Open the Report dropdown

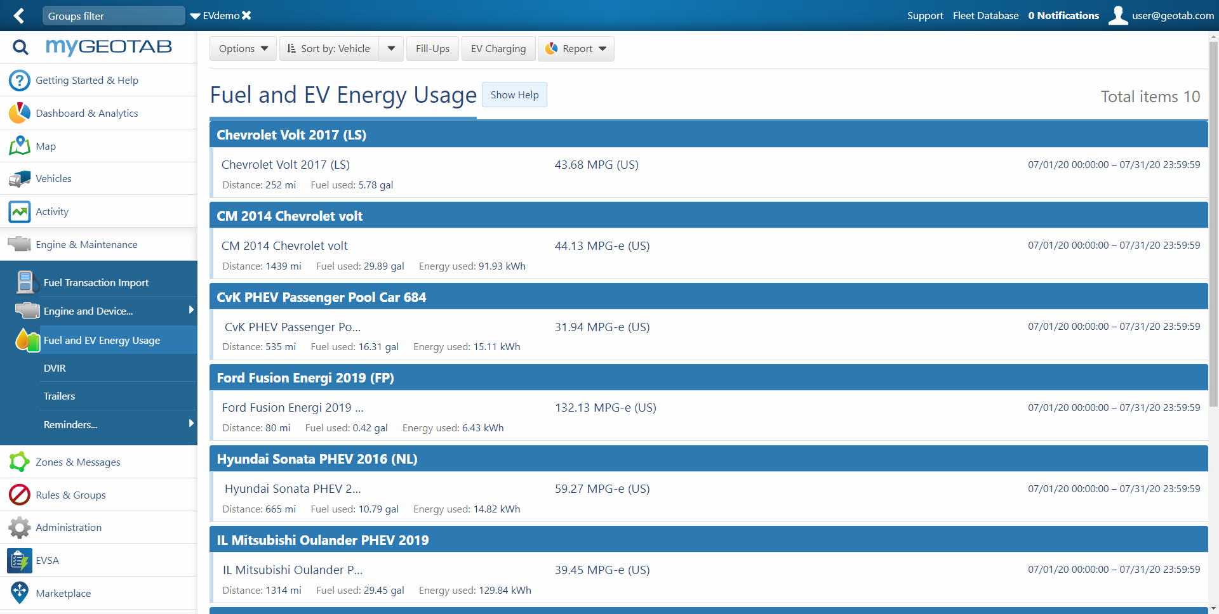pos(576,48)
